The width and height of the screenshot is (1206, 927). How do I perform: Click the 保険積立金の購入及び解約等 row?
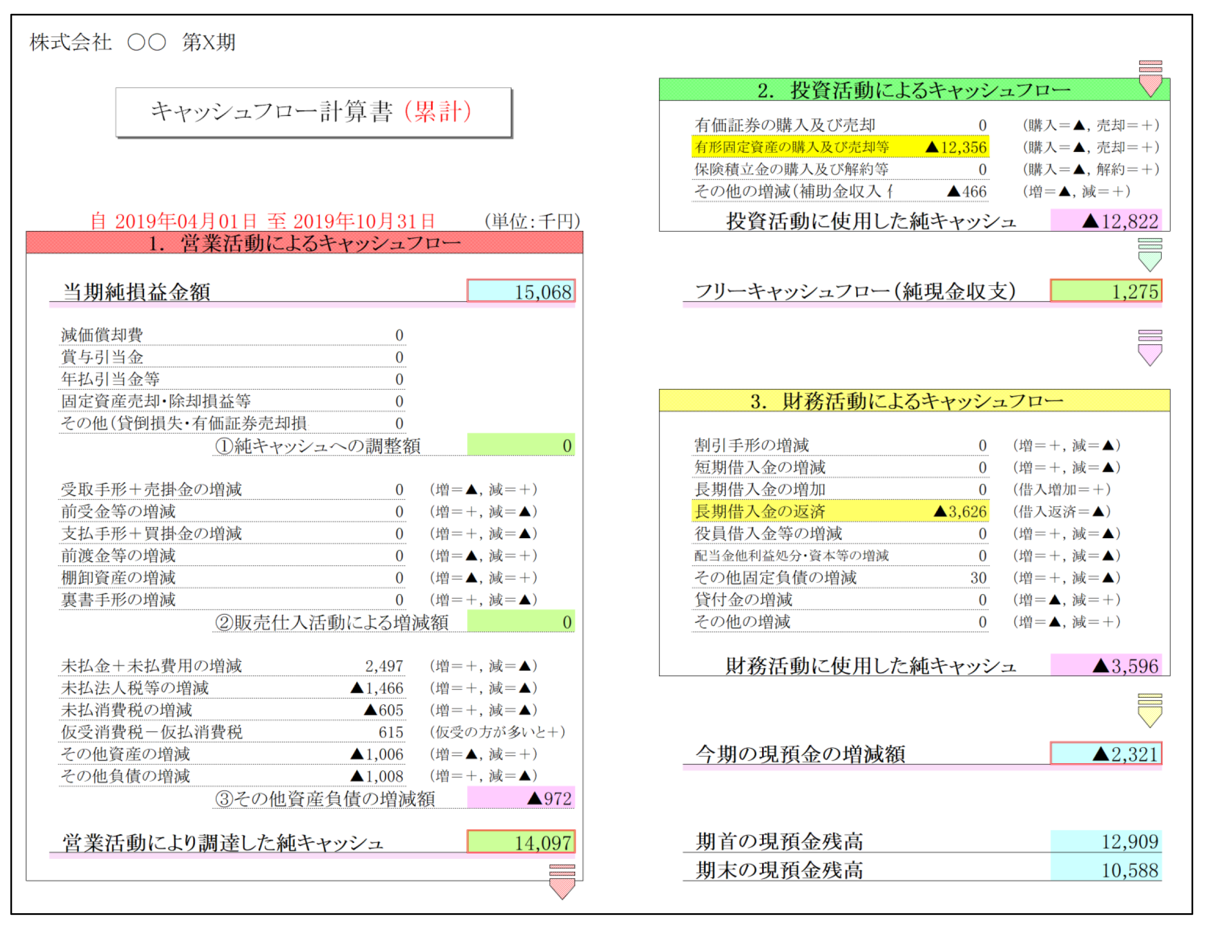coord(840,170)
